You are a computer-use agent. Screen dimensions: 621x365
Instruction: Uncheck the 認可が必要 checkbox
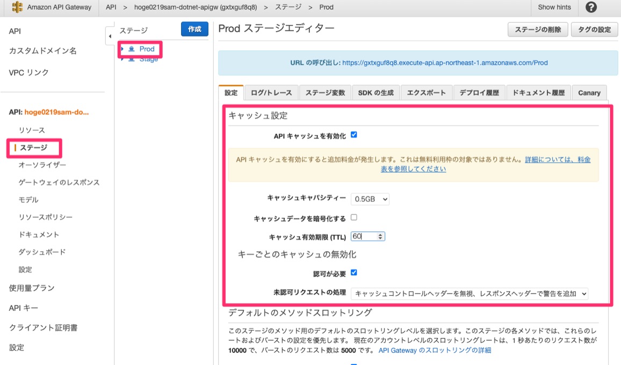353,272
